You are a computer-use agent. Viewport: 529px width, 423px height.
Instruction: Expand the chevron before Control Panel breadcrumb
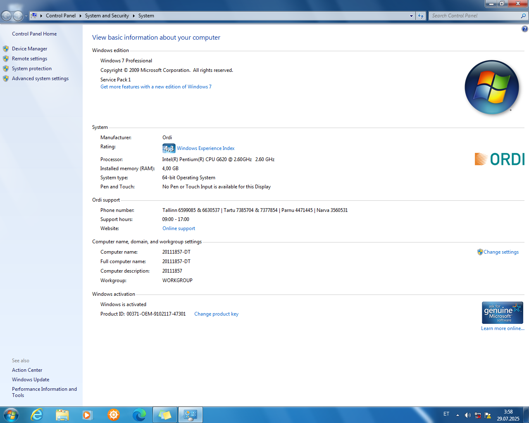(x=41, y=16)
